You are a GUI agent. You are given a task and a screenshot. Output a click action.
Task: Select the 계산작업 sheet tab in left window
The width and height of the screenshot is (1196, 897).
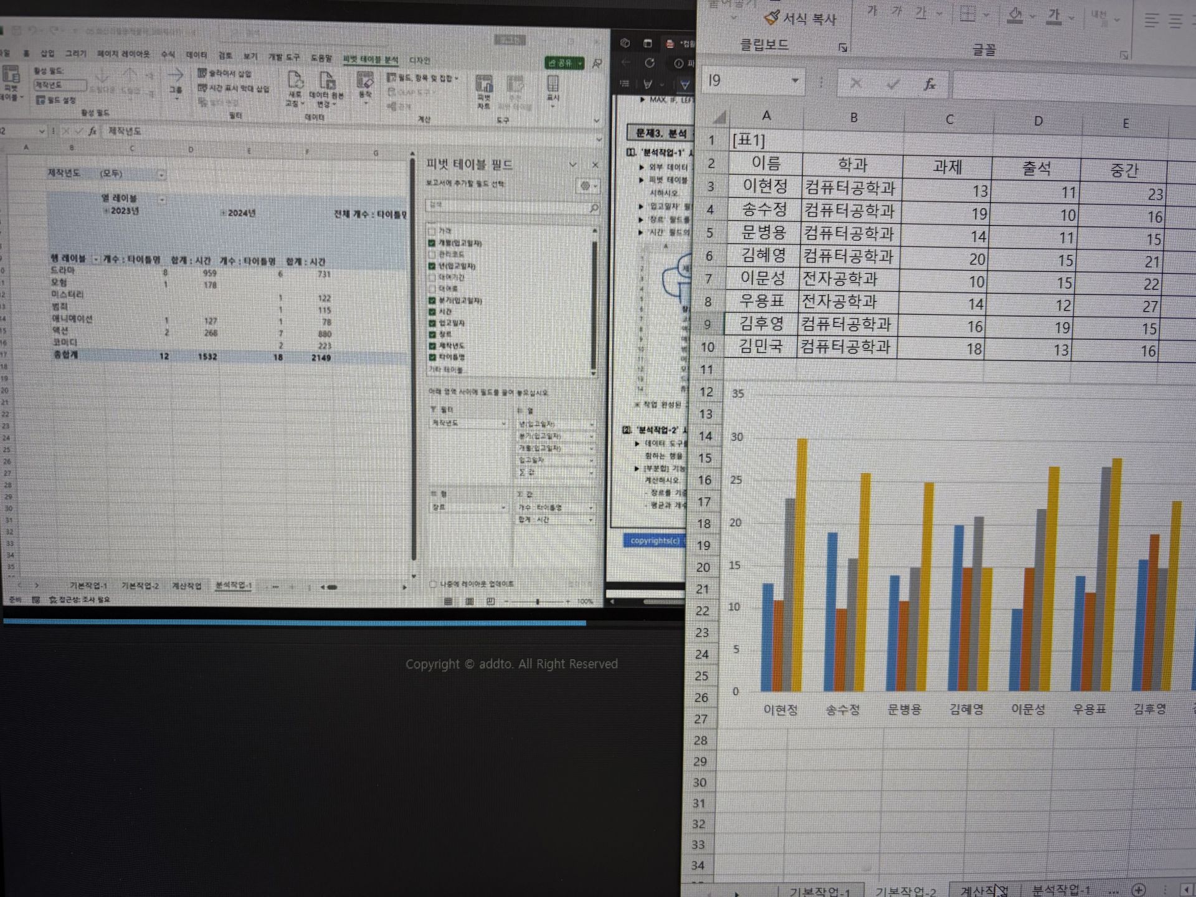coord(187,586)
